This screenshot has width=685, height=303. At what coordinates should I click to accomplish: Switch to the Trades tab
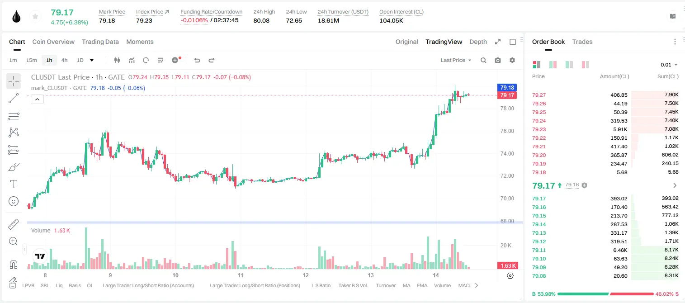[x=582, y=42]
